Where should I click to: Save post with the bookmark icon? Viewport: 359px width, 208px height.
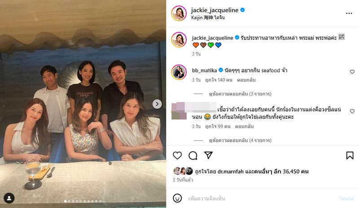tap(350, 155)
